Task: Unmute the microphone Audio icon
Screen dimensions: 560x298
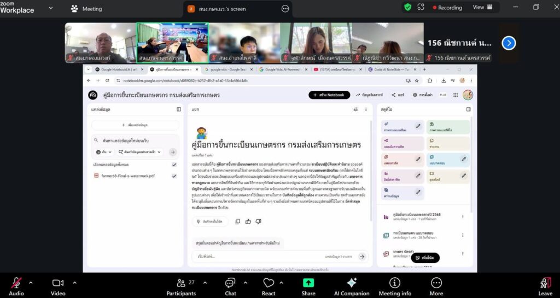Action: 16,283
